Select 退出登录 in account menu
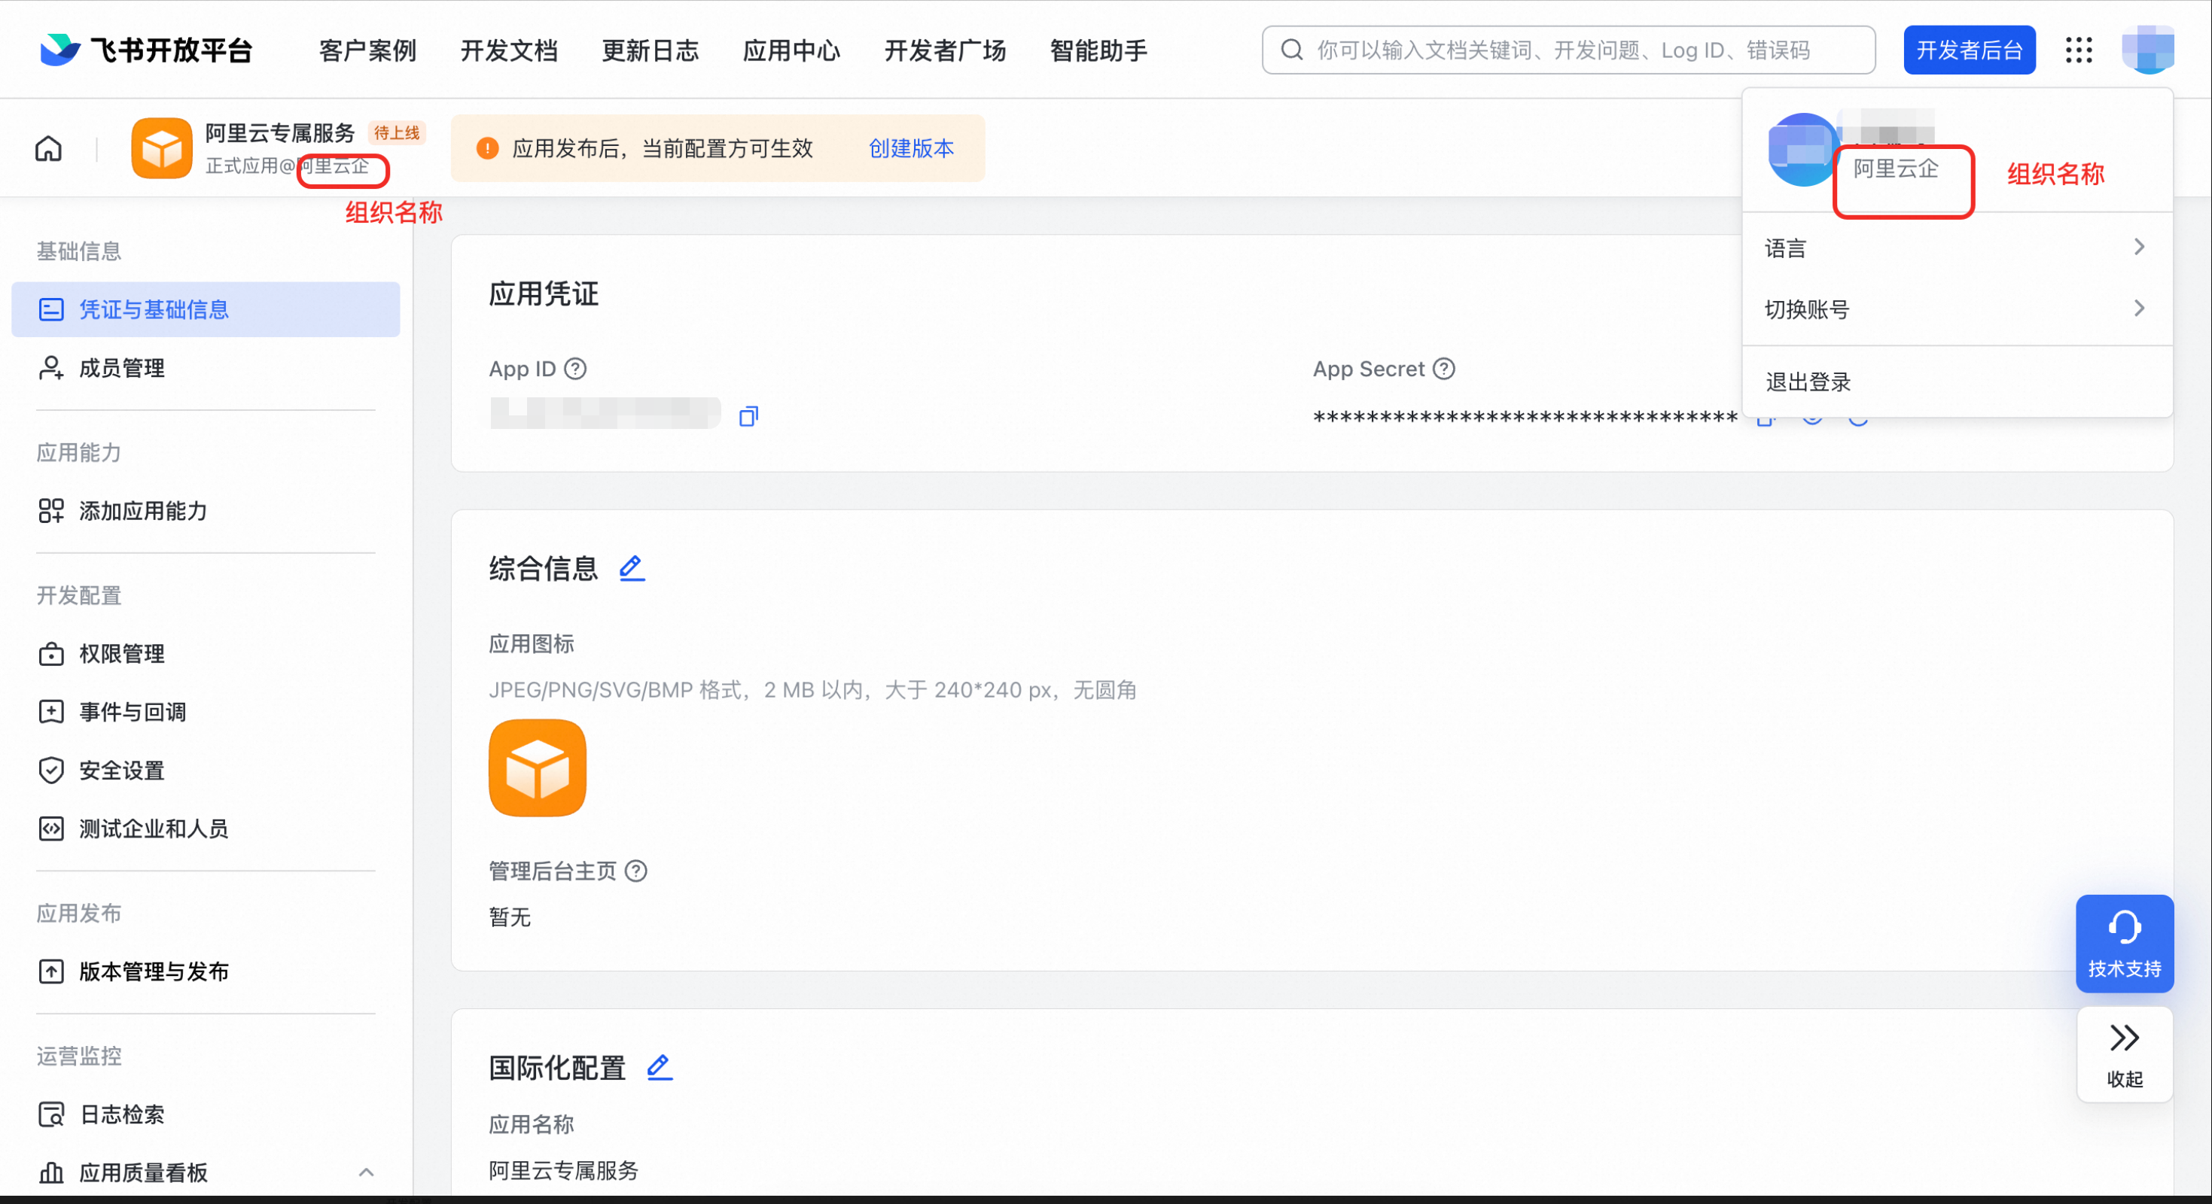 click(x=1808, y=382)
